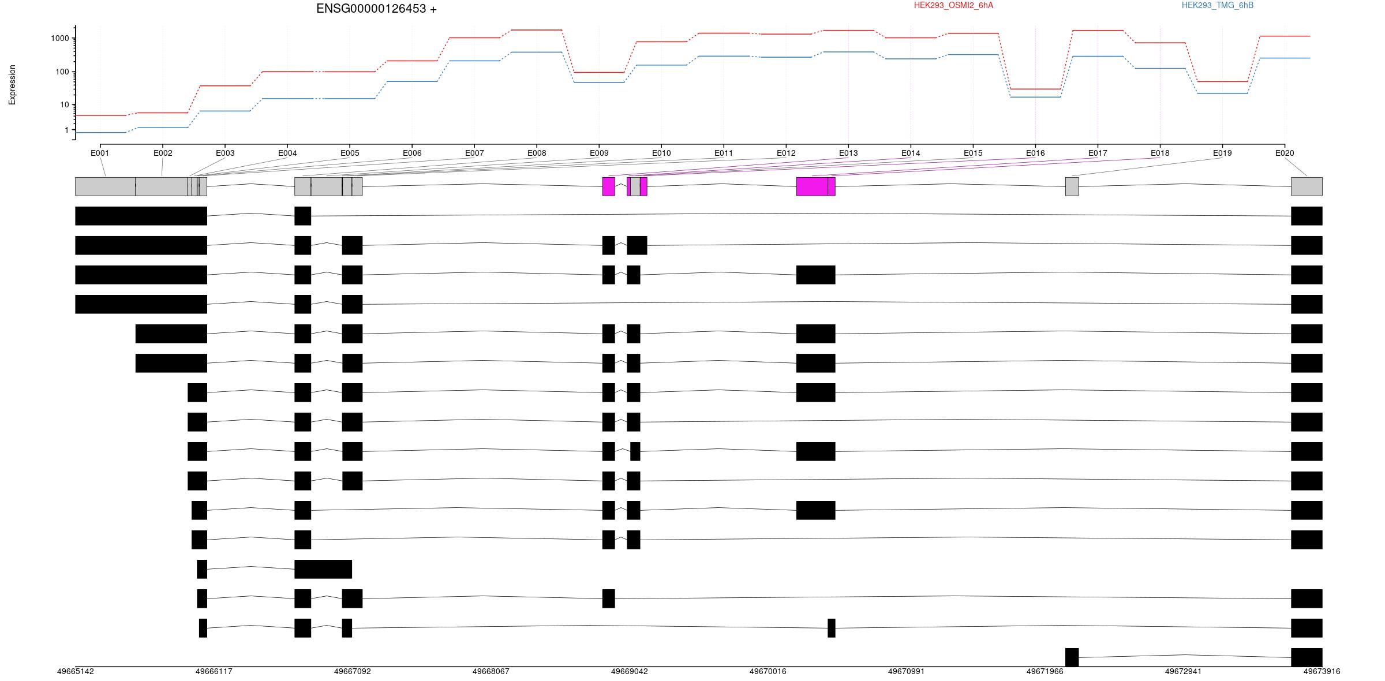Click genomic coordinate 49670991
Viewport: 1385px width, 681px height.
coord(907,671)
